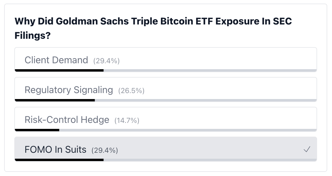The image size is (332, 176).
Task: Click the word 'Filings?' in the poll title
Action: [32, 35]
